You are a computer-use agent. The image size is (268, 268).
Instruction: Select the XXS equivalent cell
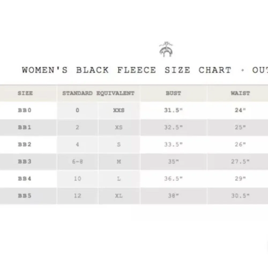coord(119,110)
